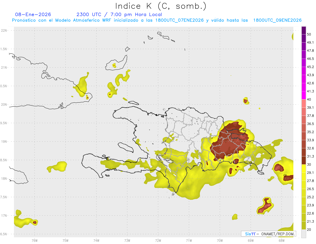This screenshot has height=244, width=316.
Task: Click the '72W' longitude label
Action: click(158, 240)
